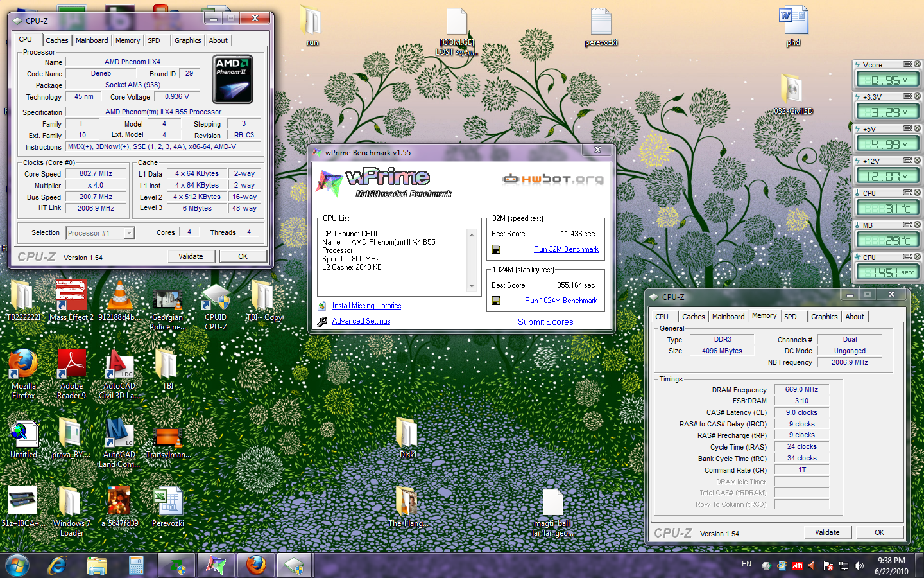Click Submit Scores link in wPrime

click(x=545, y=322)
